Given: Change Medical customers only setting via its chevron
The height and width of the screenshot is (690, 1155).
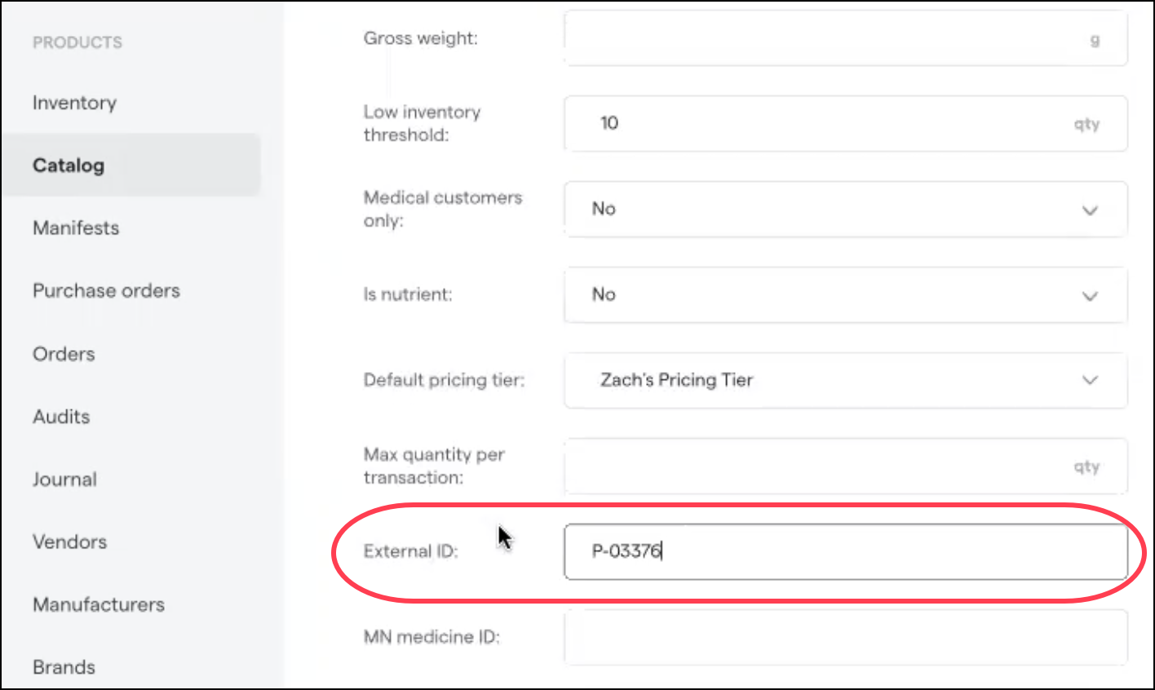Looking at the screenshot, I should pos(1089,210).
